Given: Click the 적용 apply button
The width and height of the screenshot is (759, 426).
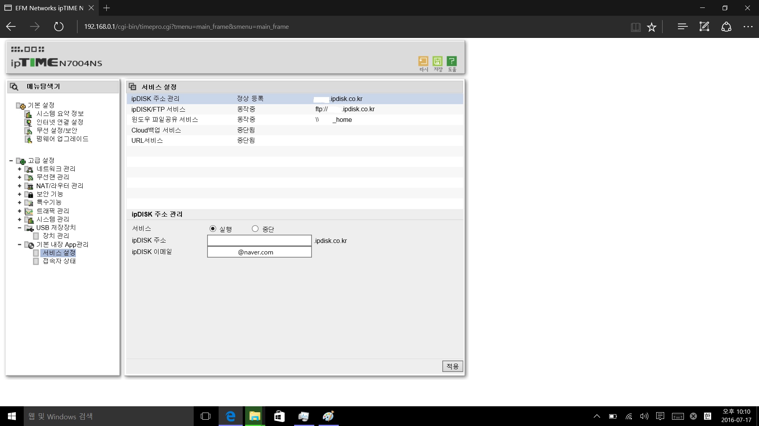Looking at the screenshot, I should [453, 366].
